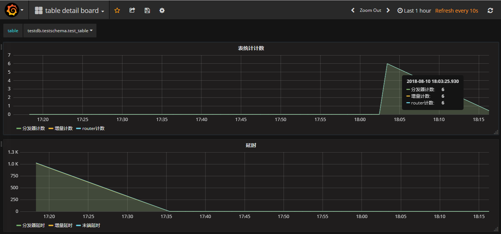Open the Last 1 hour time picker
Screen dimensions: 501x234
coord(414,11)
